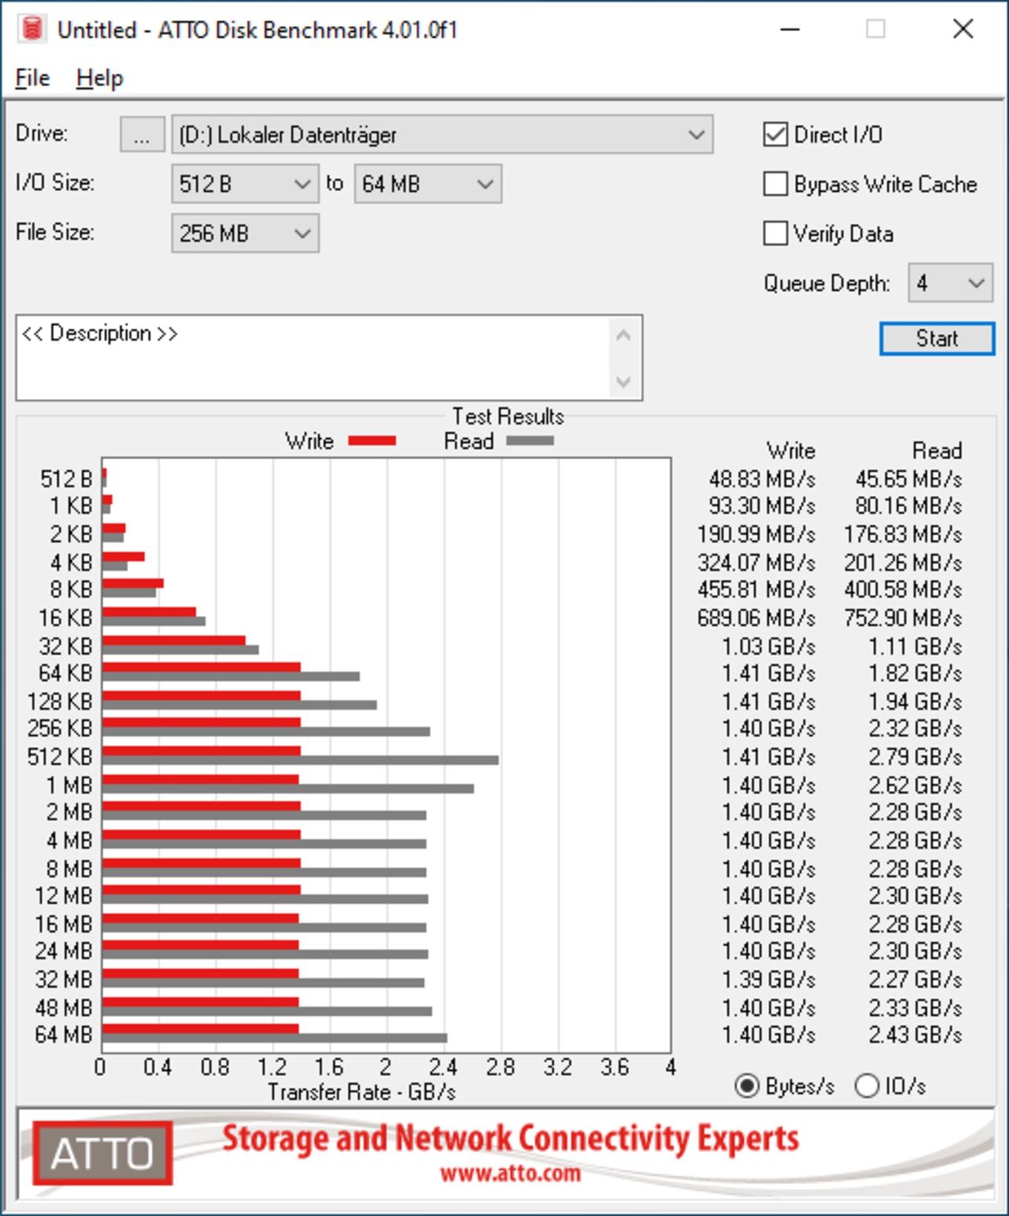1009x1216 pixels.
Task: Click the 512 KB gray read bar
Action: 300,761
